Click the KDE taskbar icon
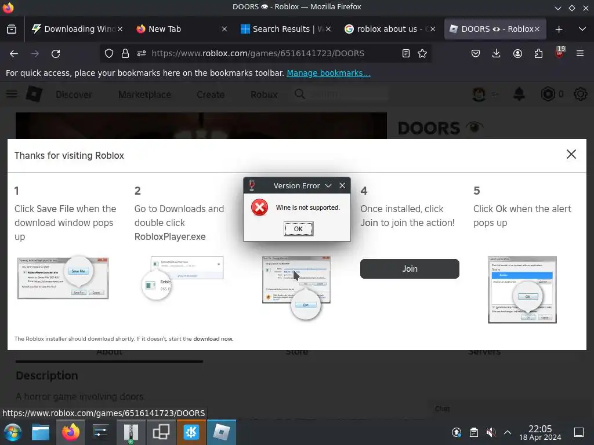Screen dimensions: 594x445 [x=191, y=432]
